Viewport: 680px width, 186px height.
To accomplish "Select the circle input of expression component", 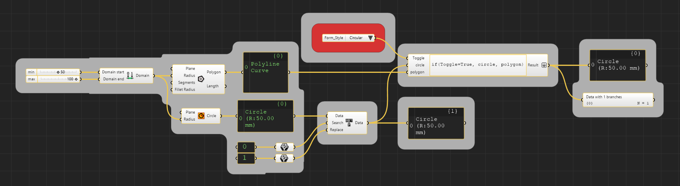I will (x=420, y=65).
